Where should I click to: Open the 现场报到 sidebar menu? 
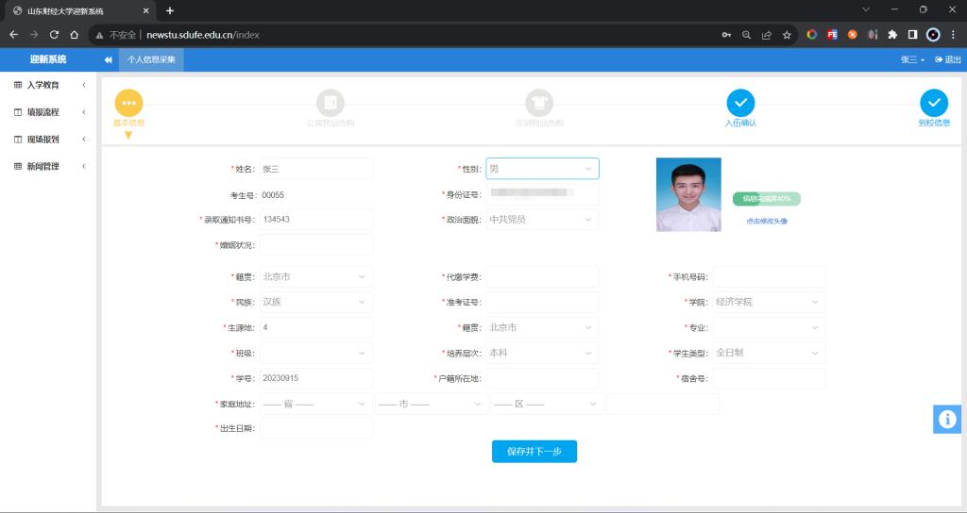tap(49, 140)
